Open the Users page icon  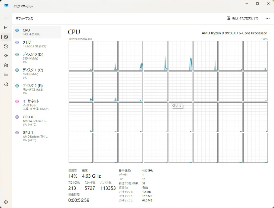[6, 65]
